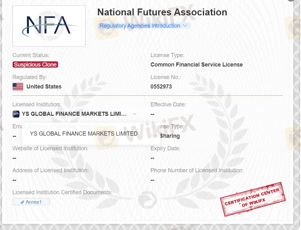
Task: Click Website of Licensed Institution label
Action: [x=51, y=148]
